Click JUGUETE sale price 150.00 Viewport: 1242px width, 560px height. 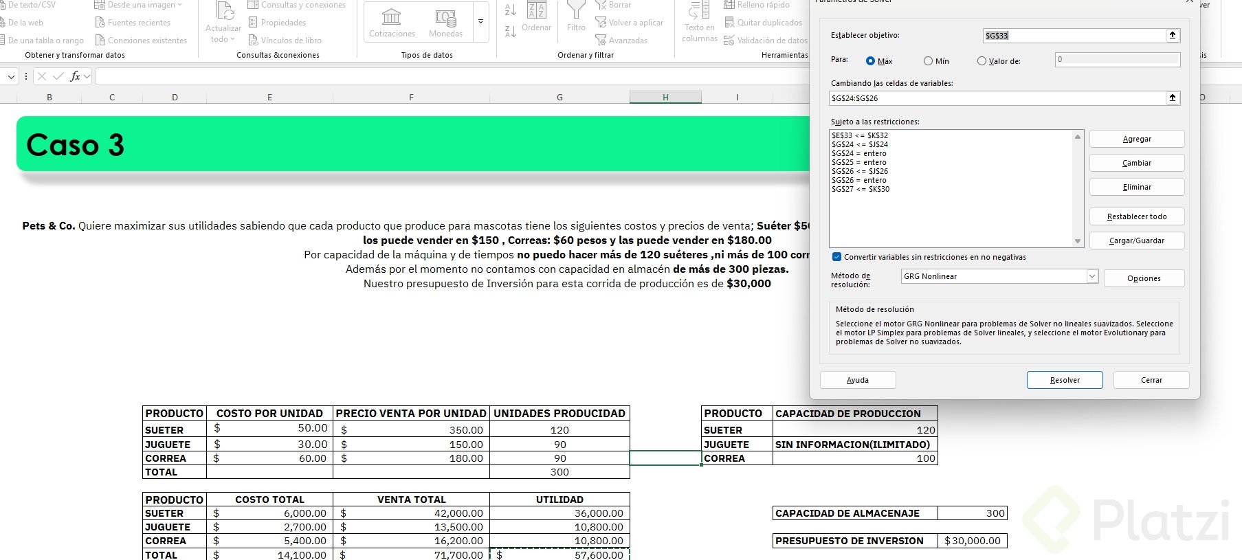pos(411,445)
